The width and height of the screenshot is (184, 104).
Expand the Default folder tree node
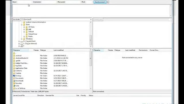click(24, 32)
